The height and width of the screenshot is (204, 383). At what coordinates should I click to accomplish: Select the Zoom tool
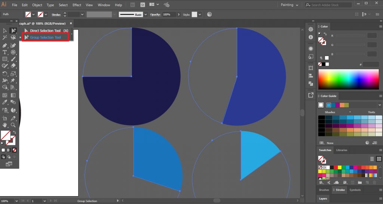(13, 125)
